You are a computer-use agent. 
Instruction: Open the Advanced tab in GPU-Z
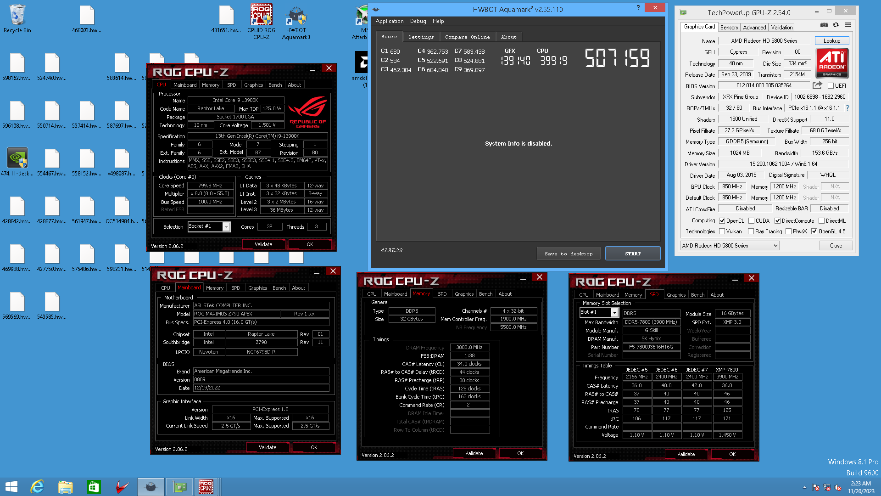point(754,28)
